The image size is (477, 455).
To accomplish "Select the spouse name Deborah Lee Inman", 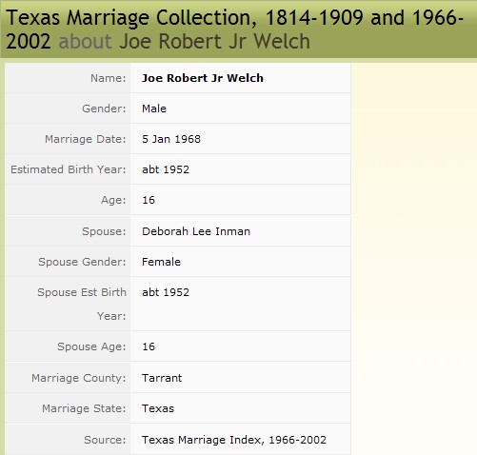I will click(x=196, y=231).
